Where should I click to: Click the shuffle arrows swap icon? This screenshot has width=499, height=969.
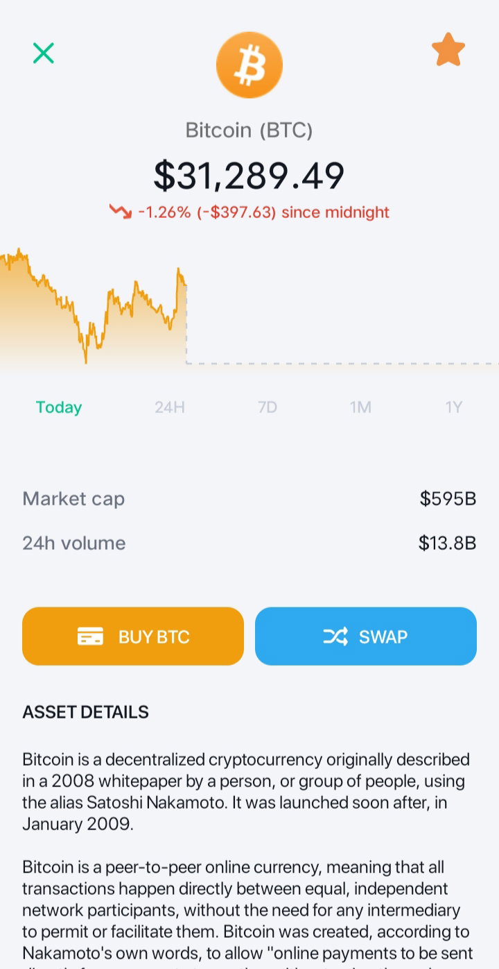click(x=335, y=637)
